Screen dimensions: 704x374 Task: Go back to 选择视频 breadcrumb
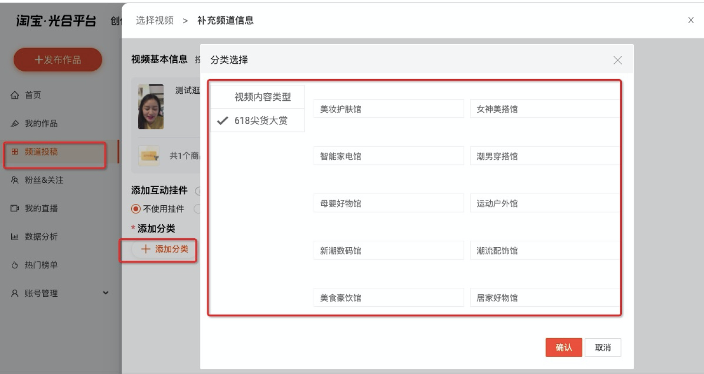(x=155, y=20)
